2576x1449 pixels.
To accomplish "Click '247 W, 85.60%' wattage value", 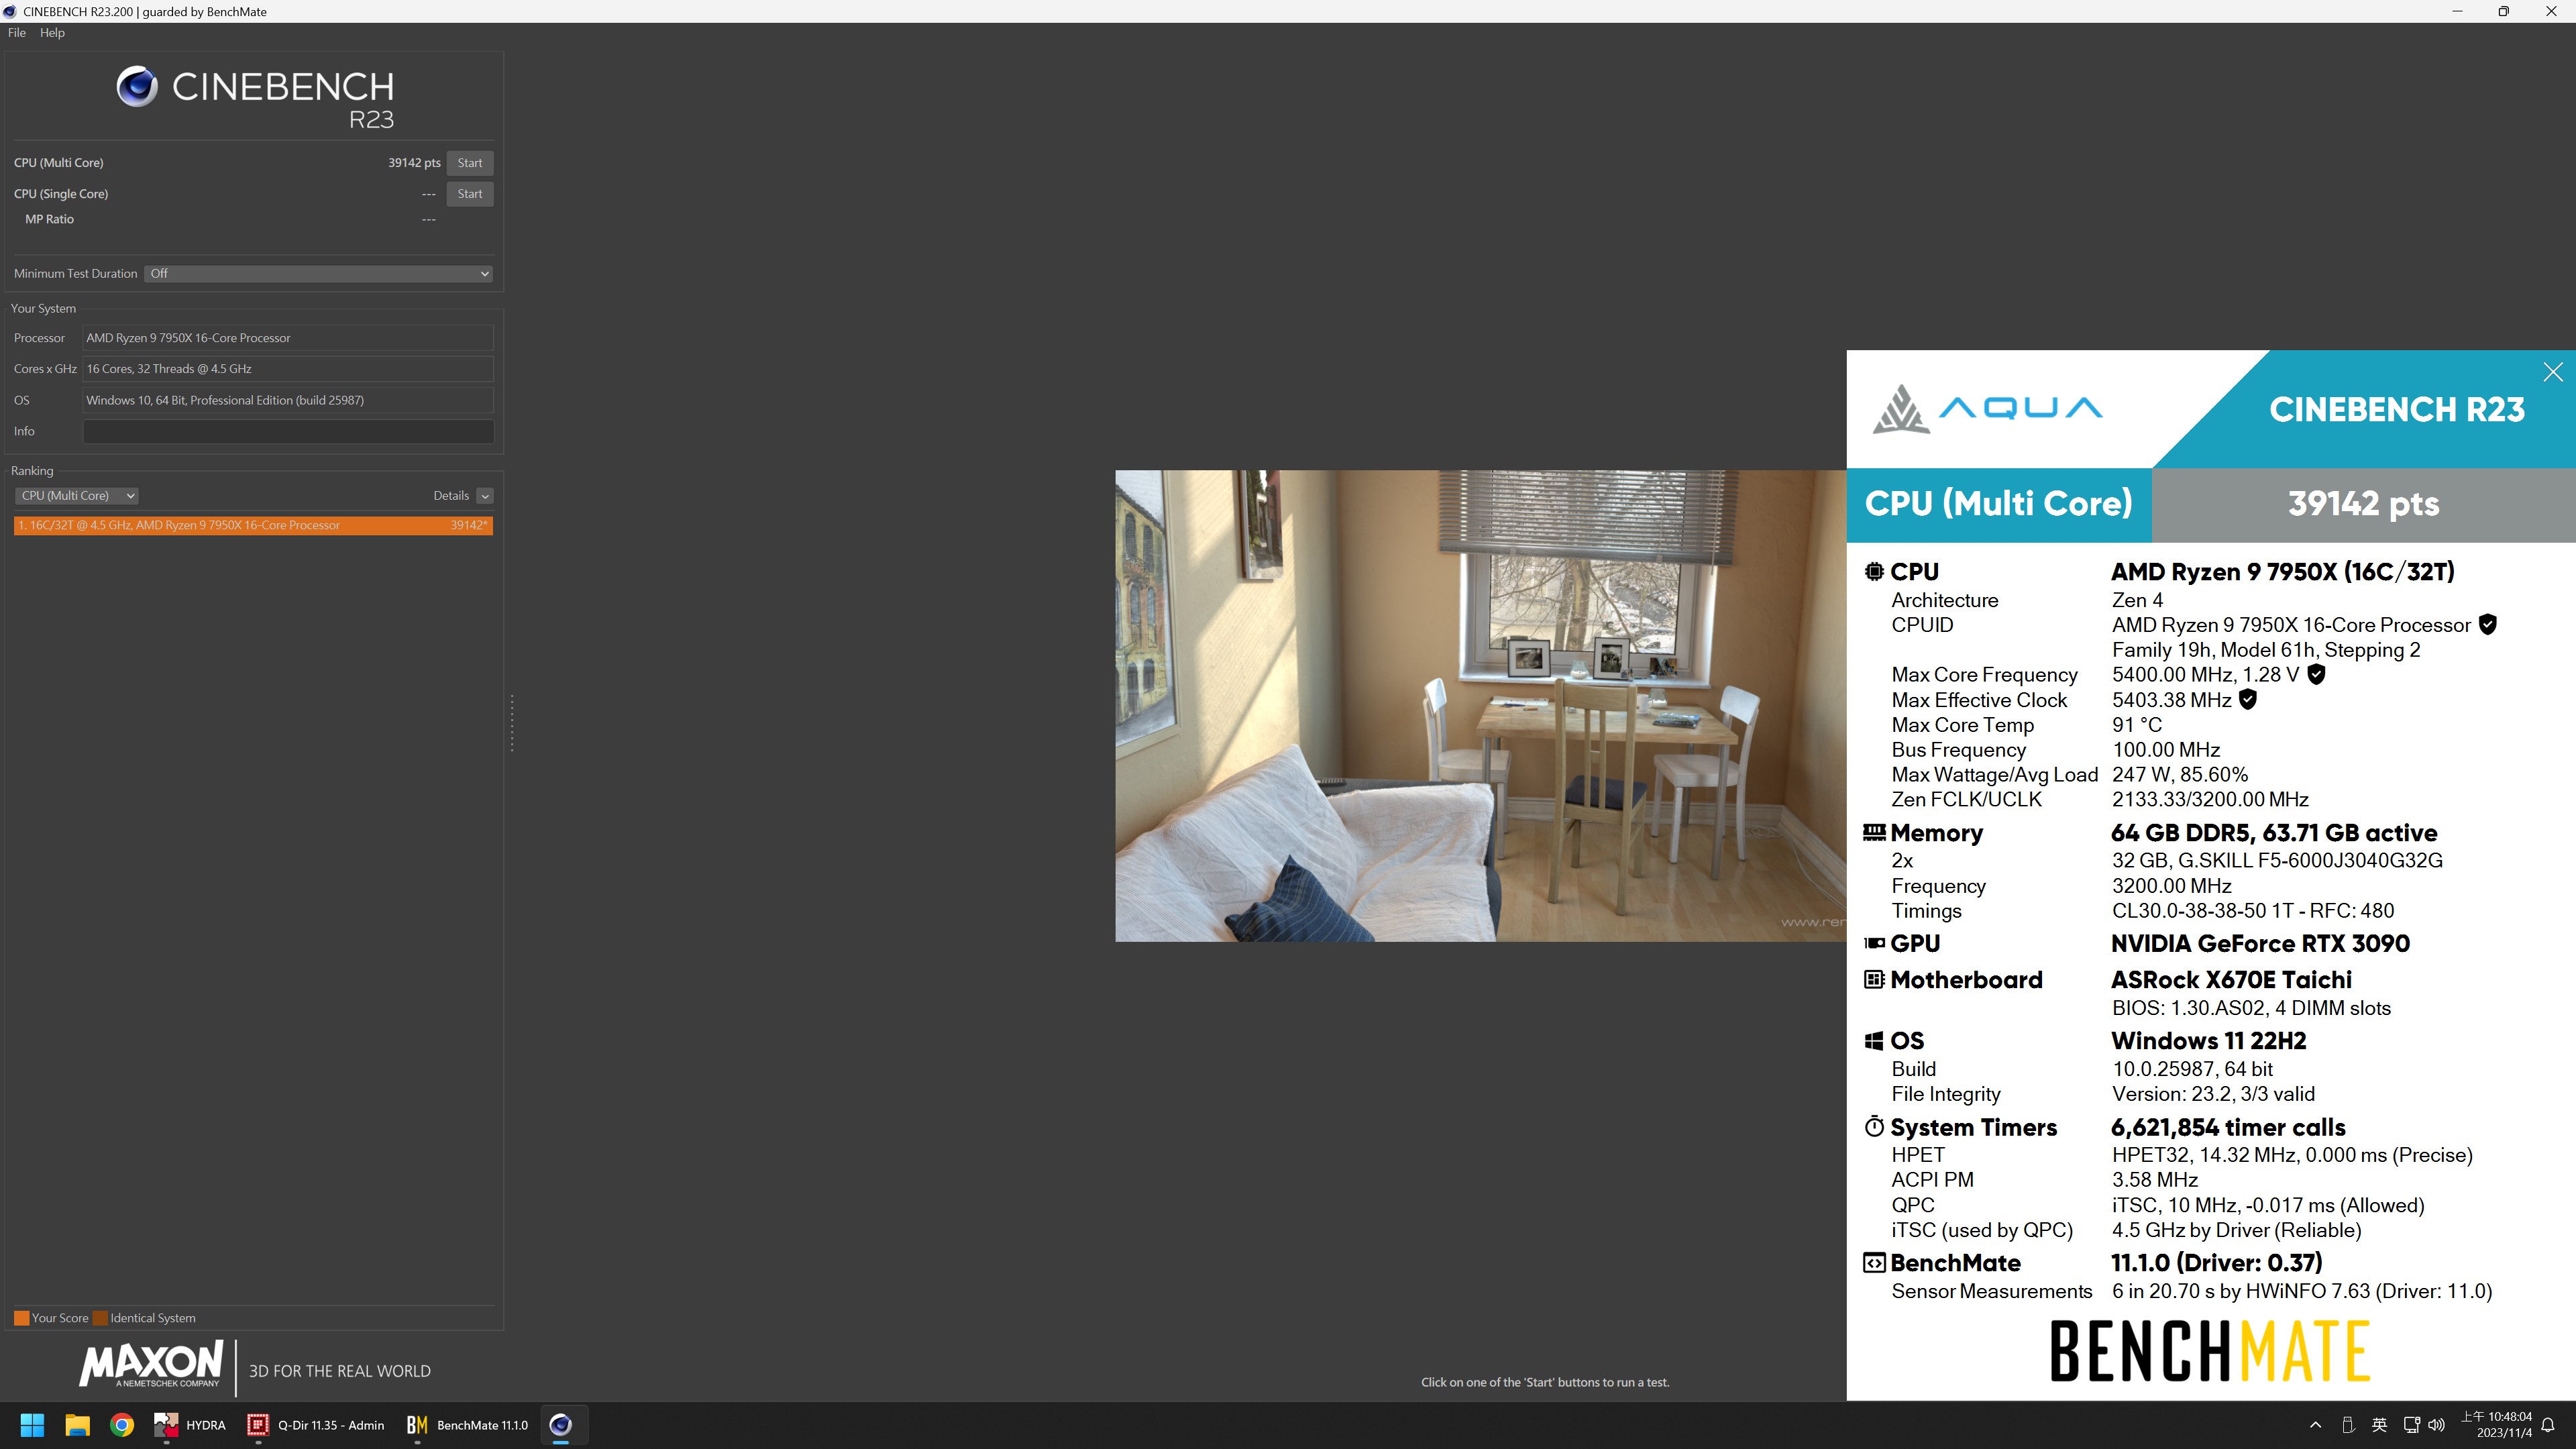I will (2179, 775).
